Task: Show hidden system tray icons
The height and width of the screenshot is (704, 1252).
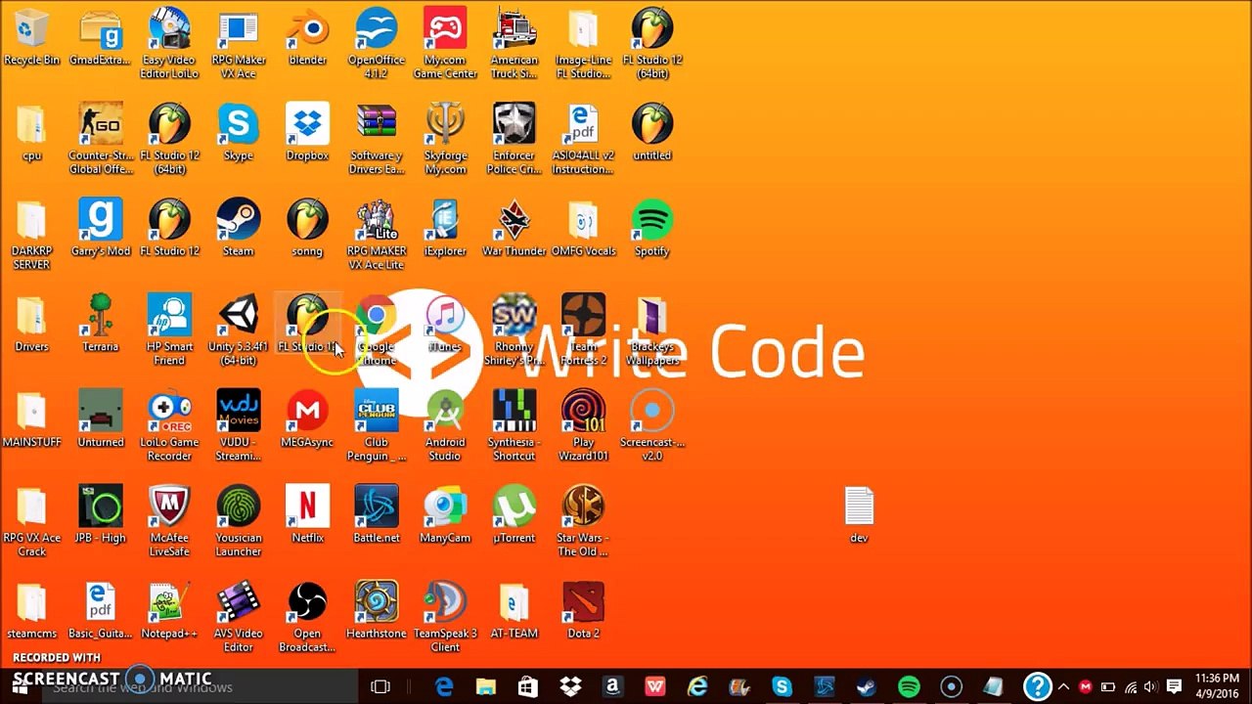Action: click(x=1063, y=686)
